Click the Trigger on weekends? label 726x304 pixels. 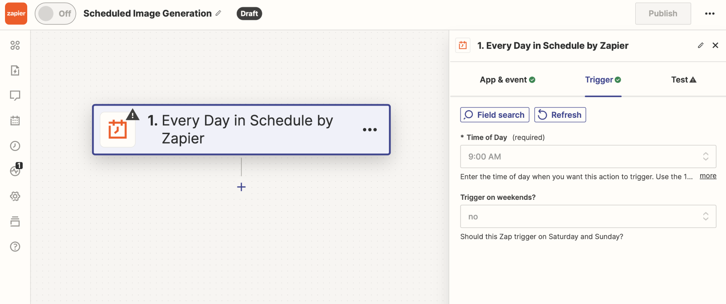point(498,197)
